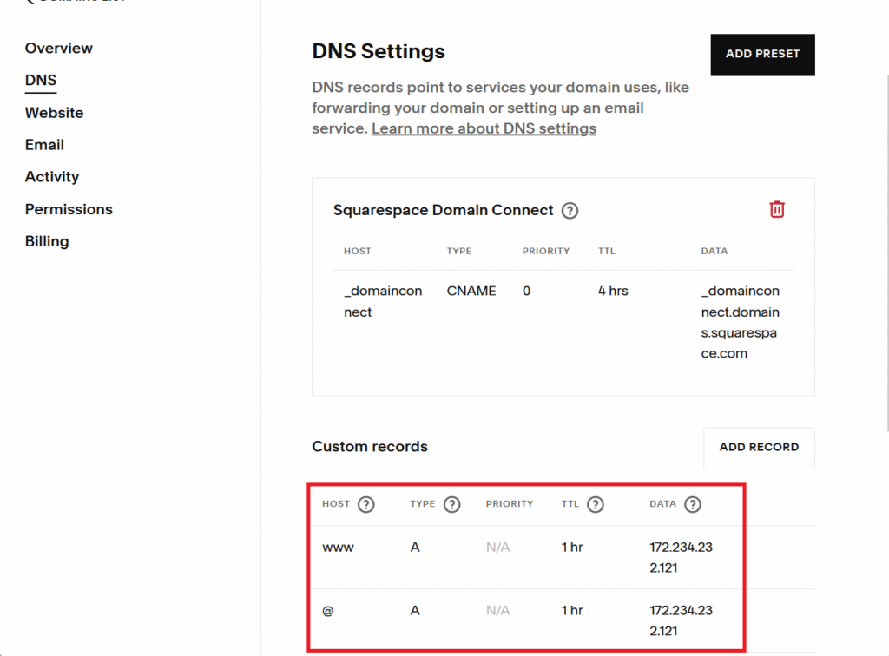The image size is (889, 656).
Task: Click the HOST column help icon
Action: click(366, 504)
